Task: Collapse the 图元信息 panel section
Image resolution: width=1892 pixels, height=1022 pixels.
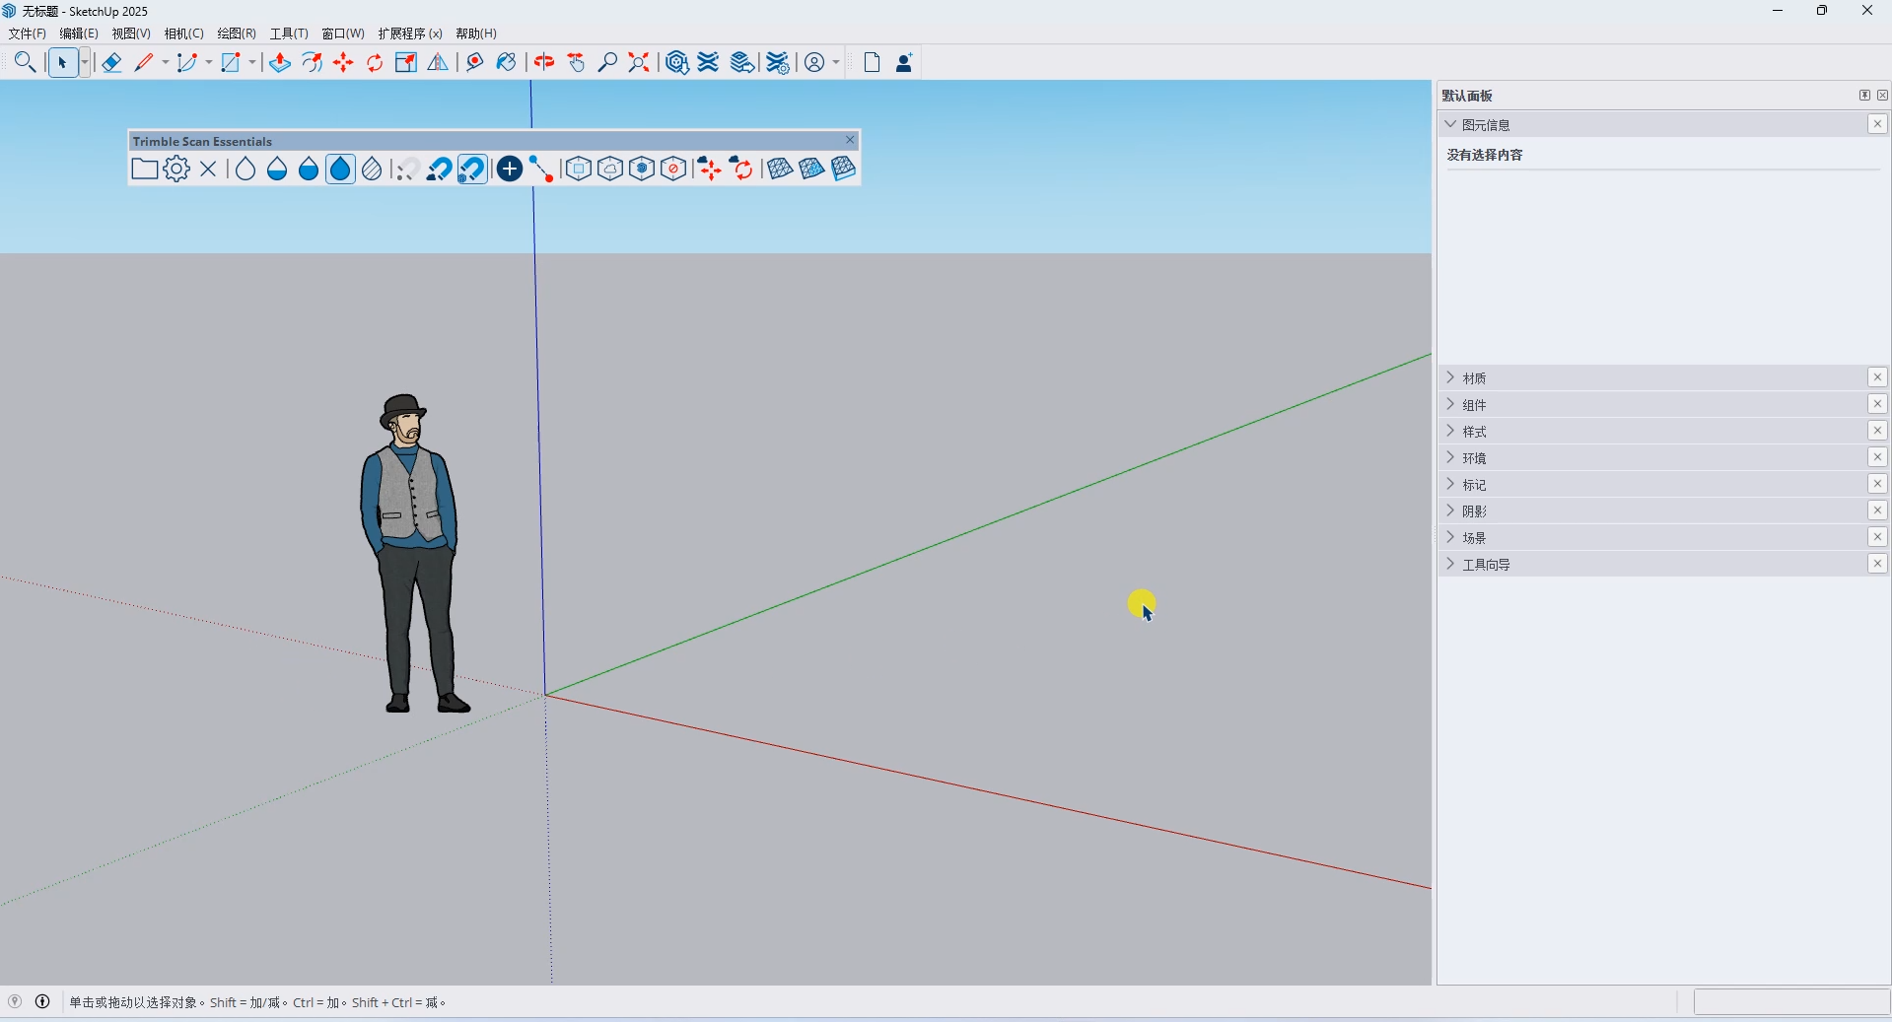Action: pyautogui.click(x=1450, y=124)
